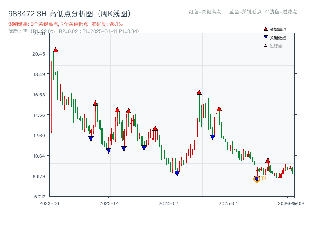Click the 过滤点 hollow triangle legend icon
This screenshot has height=245, width=327.
265,44
